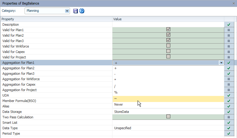Select the Alias property row
The image size is (237, 138).
coord(56,106)
